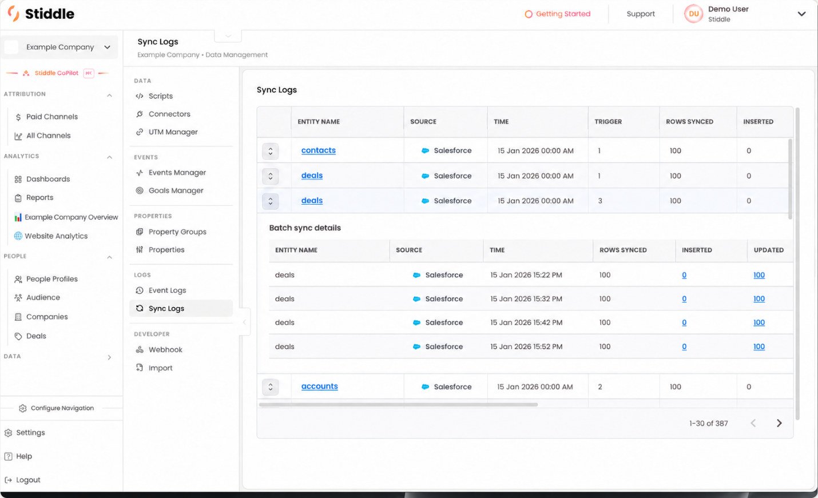Collapse the expanded deals row with trigger 3
Image resolution: width=818 pixels, height=498 pixels.
pos(271,201)
